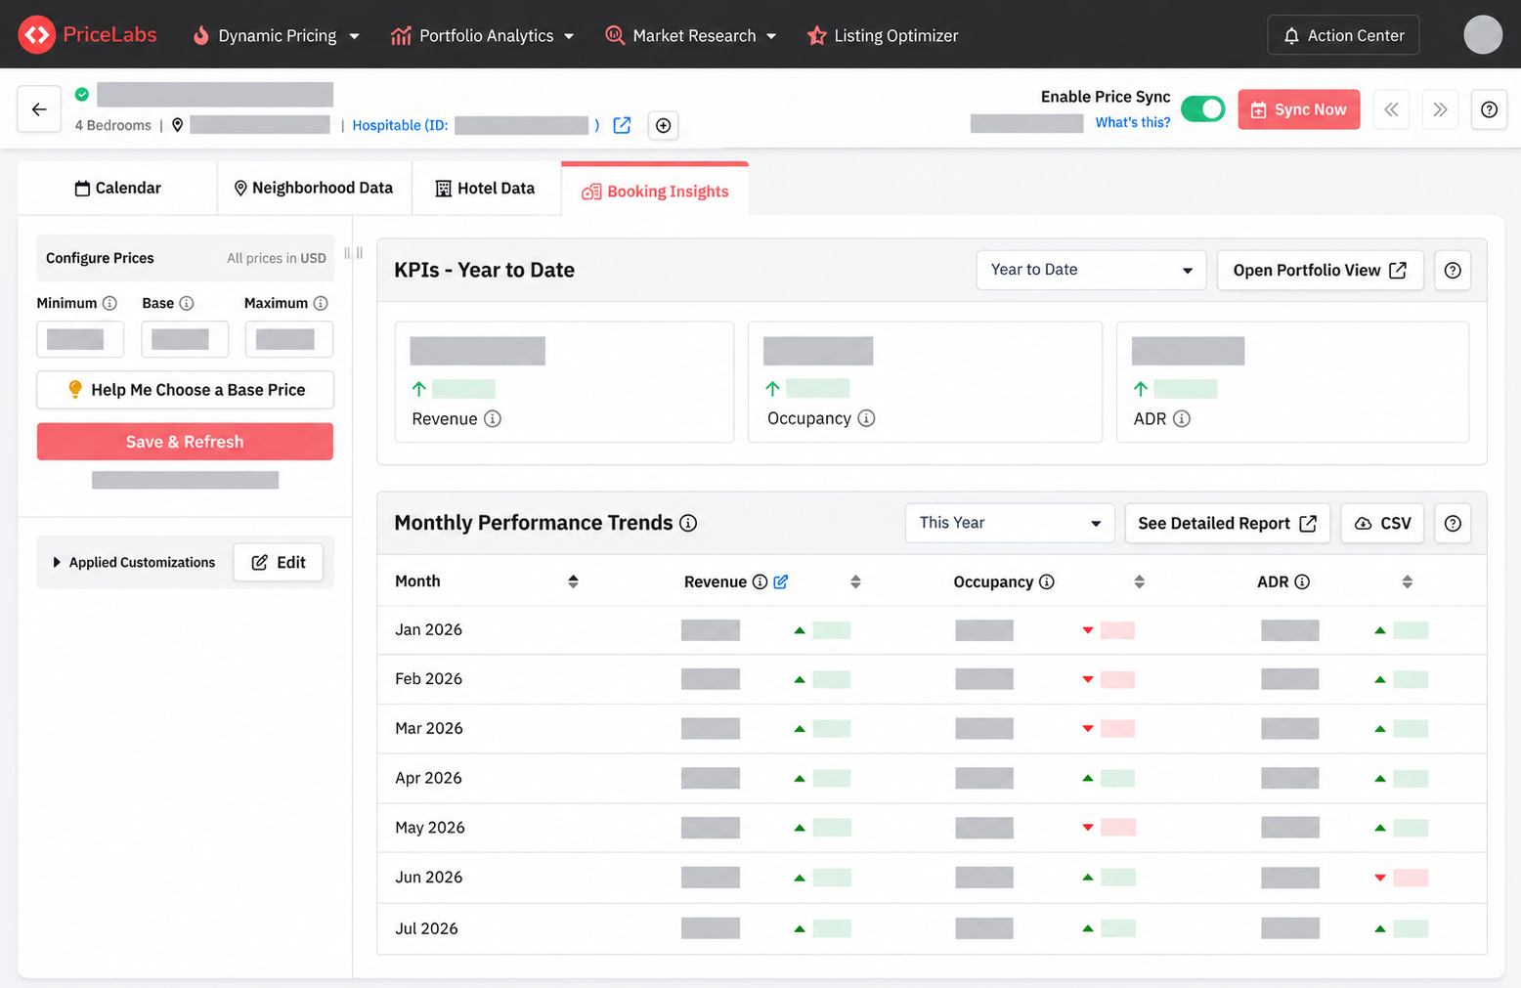Switch to the Hotel Data tab
Viewport: 1521px width, 988px height.
(x=486, y=188)
